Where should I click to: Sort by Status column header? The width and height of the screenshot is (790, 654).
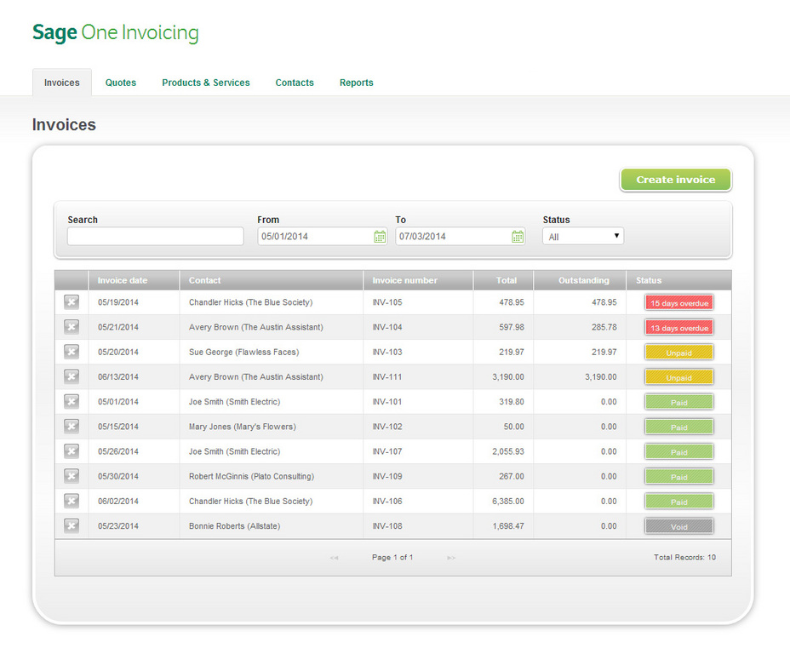(x=649, y=280)
